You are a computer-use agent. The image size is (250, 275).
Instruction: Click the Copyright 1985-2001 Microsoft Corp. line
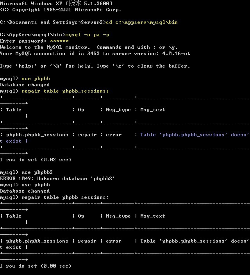(x=61, y=10)
